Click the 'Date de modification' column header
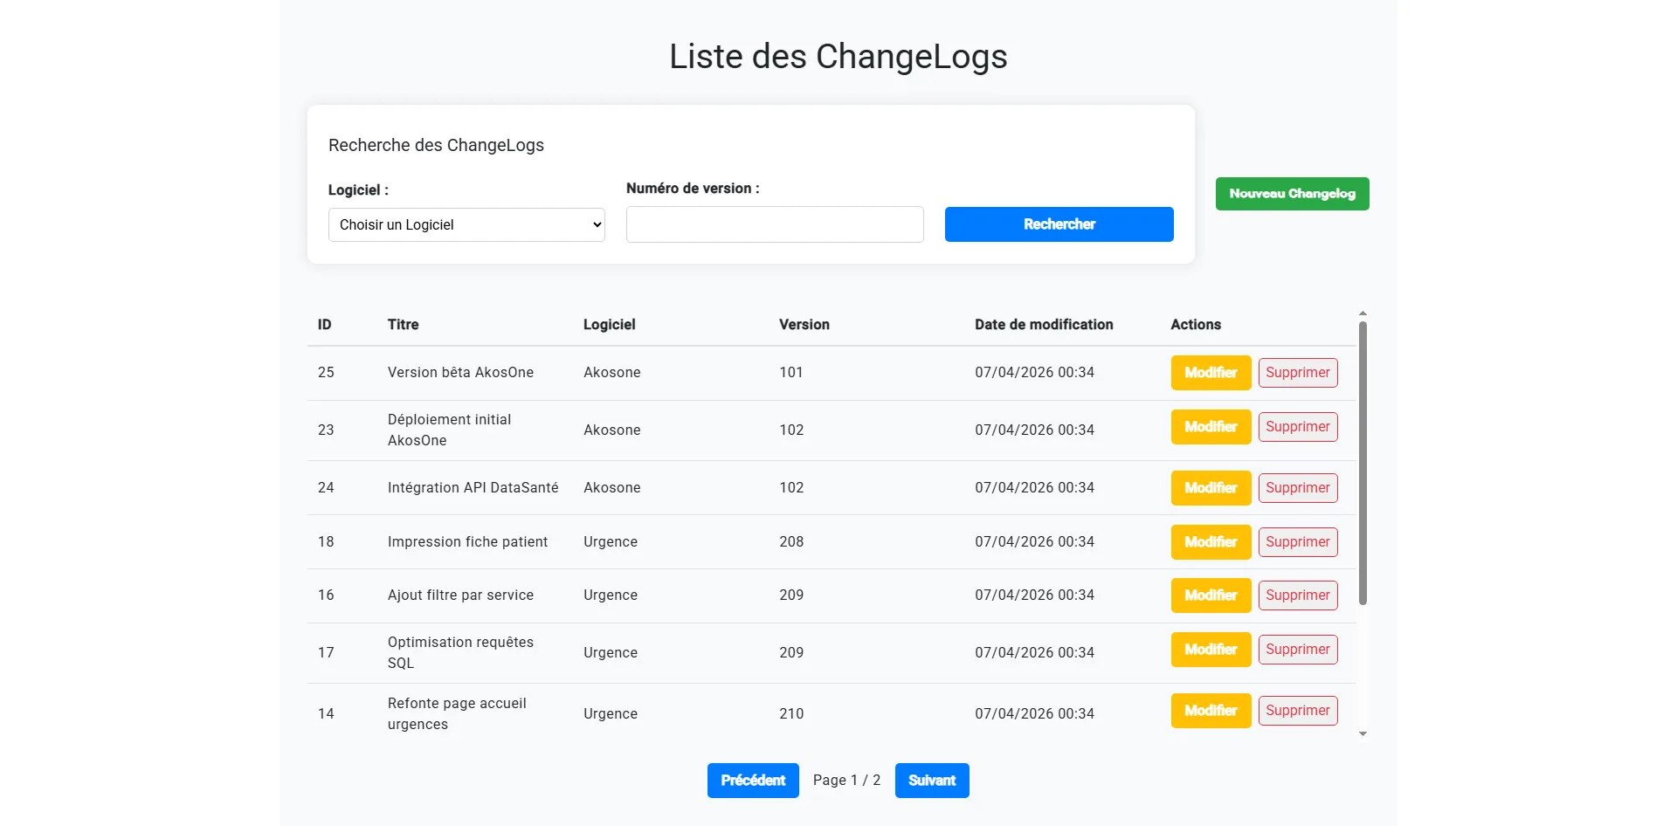Image resolution: width=1677 pixels, height=826 pixels. (1044, 324)
